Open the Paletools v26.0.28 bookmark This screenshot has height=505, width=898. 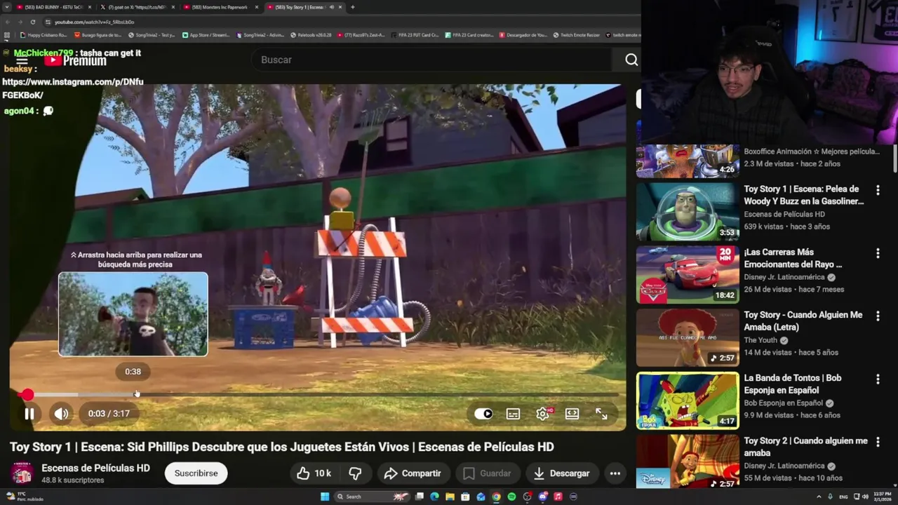pos(311,34)
